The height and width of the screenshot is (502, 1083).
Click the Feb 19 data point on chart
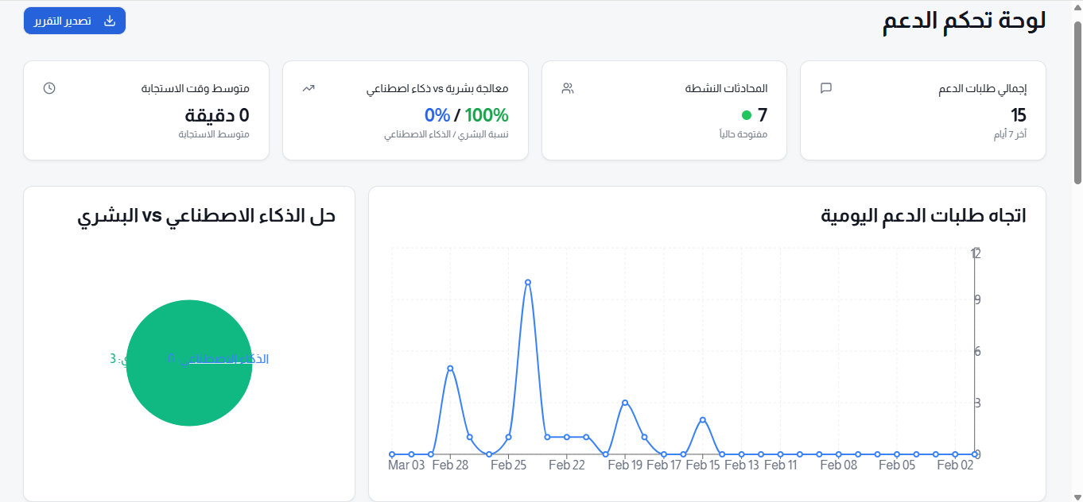(625, 403)
